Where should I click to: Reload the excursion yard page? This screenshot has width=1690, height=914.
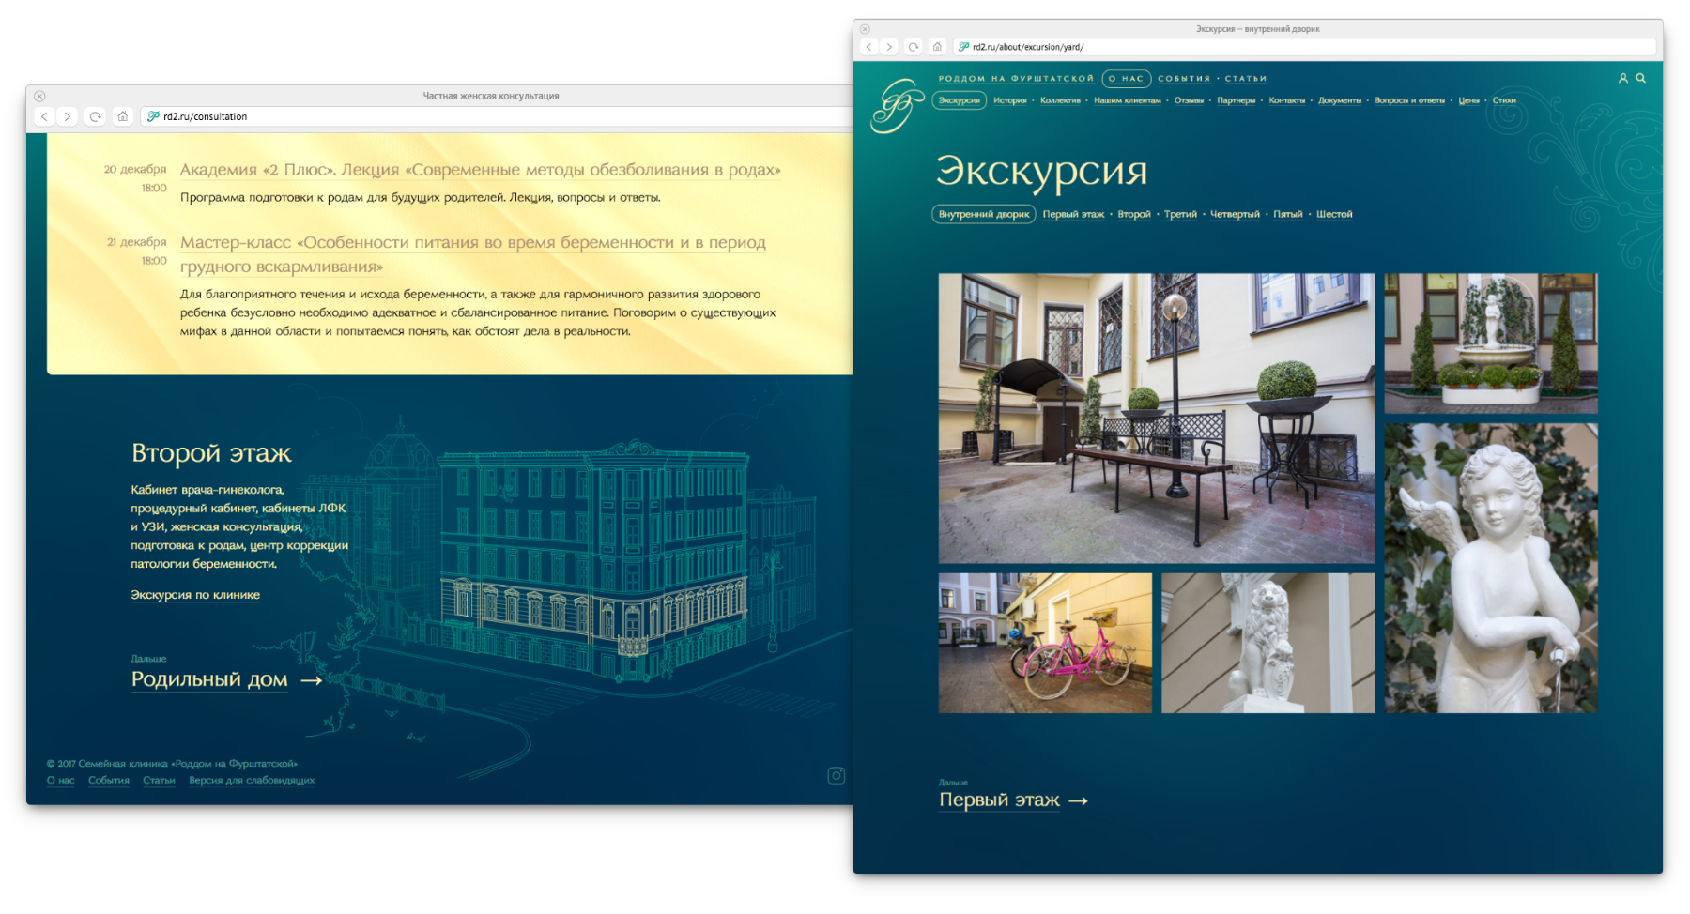click(x=914, y=47)
